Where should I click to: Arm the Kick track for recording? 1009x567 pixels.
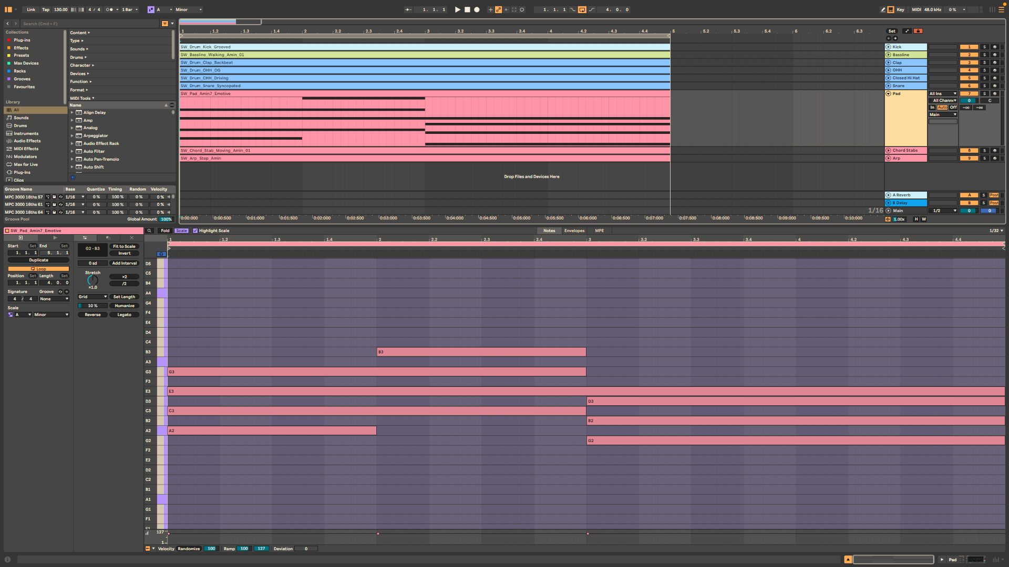(994, 47)
